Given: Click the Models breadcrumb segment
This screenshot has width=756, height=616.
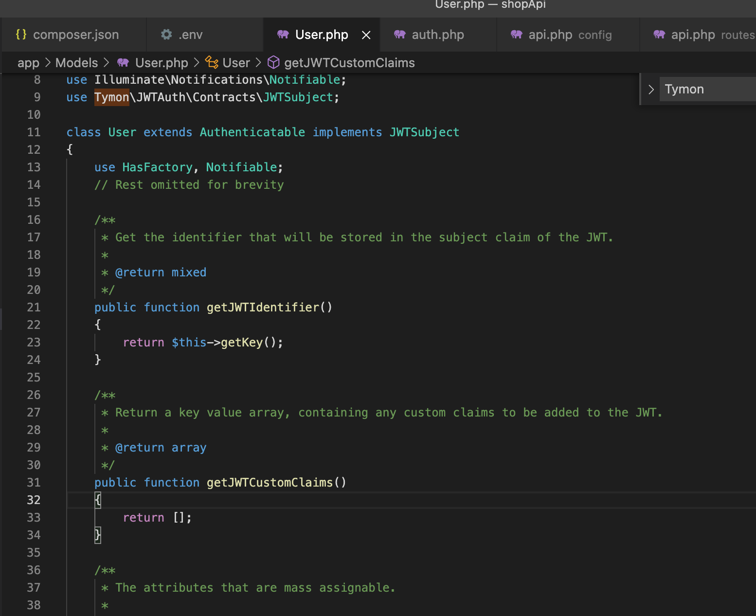Looking at the screenshot, I should pos(76,63).
